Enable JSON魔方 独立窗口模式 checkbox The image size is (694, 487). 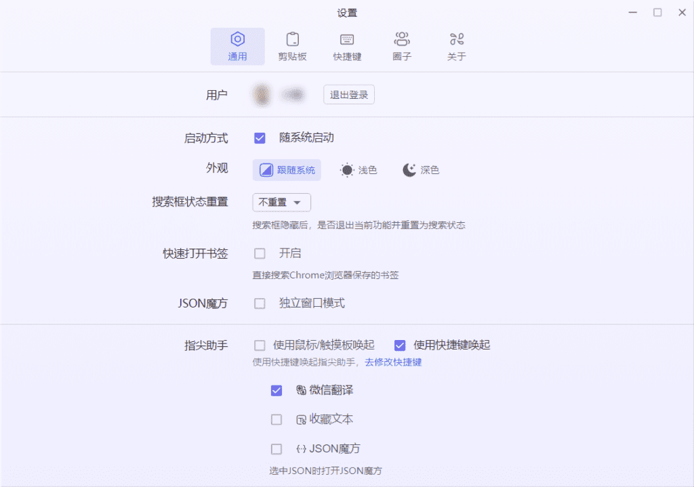pyautogui.click(x=260, y=303)
